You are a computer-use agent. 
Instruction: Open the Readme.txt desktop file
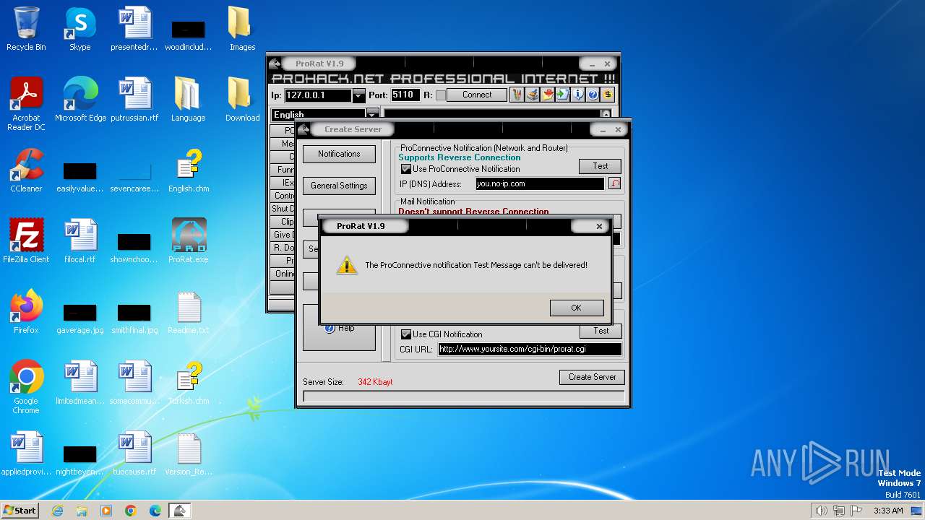coord(189,311)
